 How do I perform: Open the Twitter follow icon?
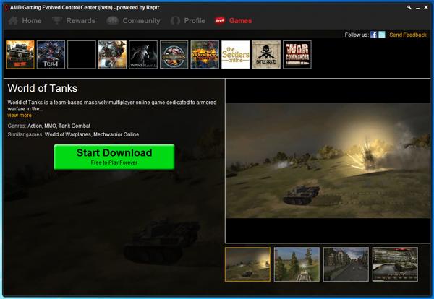coord(382,35)
